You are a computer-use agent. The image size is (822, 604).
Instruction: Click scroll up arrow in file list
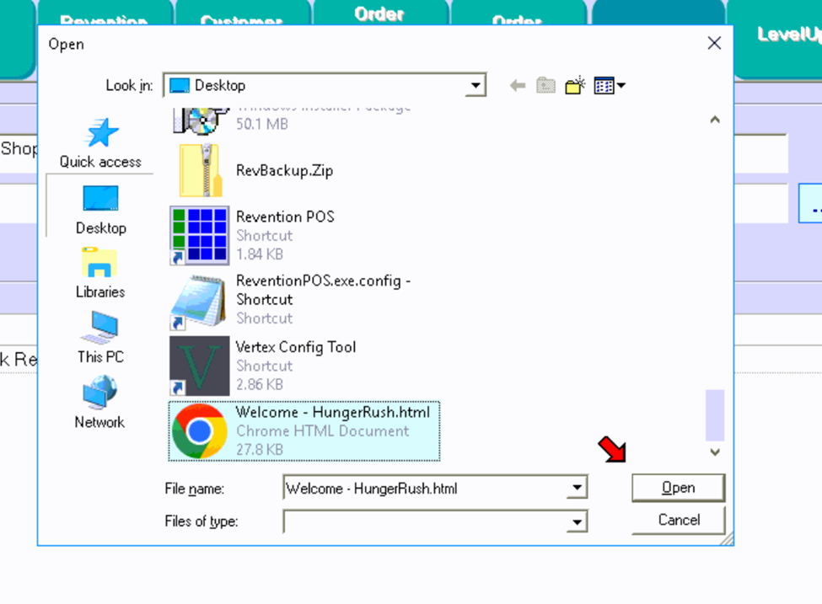pos(715,120)
